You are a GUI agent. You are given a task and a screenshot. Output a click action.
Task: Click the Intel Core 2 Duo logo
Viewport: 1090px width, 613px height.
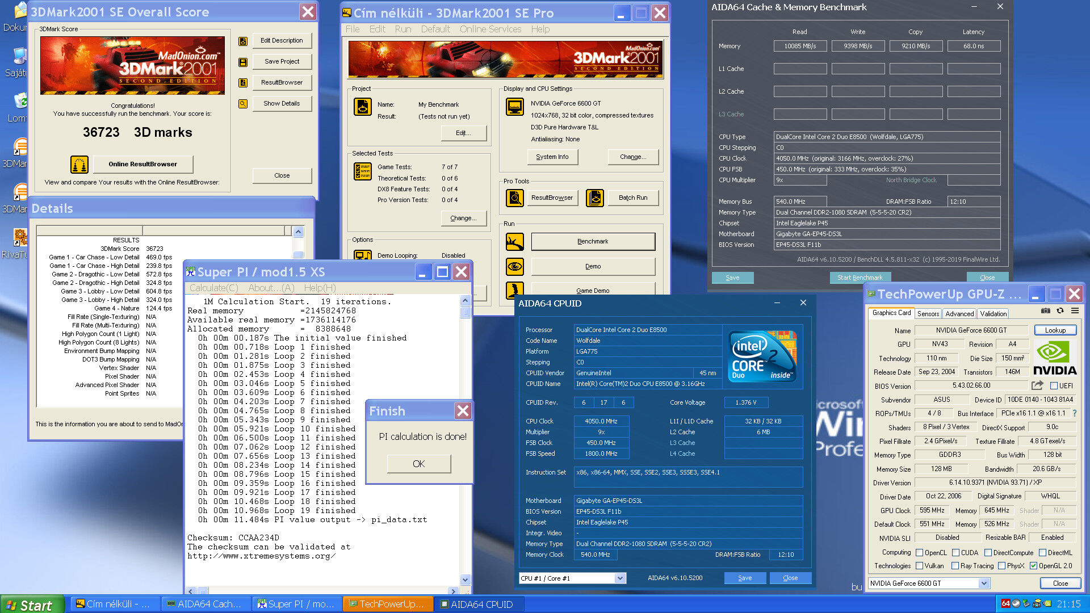point(762,356)
